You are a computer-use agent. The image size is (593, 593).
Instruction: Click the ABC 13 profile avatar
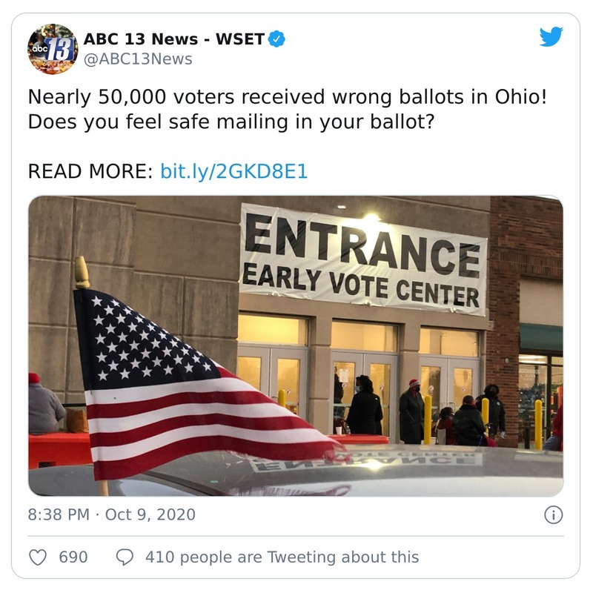coord(53,49)
